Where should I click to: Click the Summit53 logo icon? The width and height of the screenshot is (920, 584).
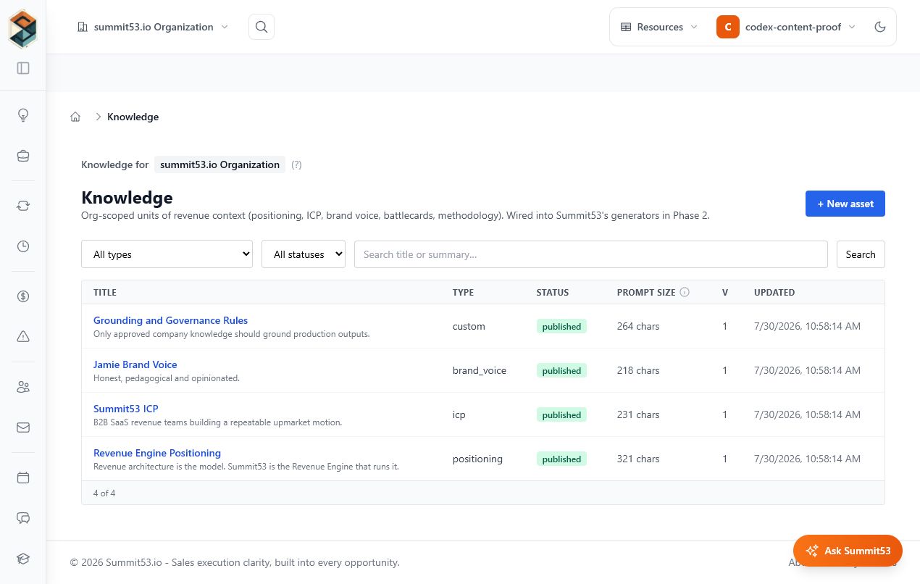point(23,28)
